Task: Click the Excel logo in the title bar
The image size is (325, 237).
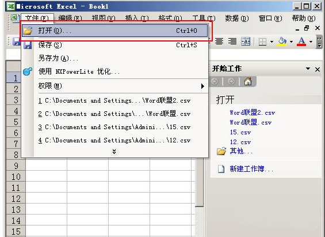Action: [x=10, y=6]
